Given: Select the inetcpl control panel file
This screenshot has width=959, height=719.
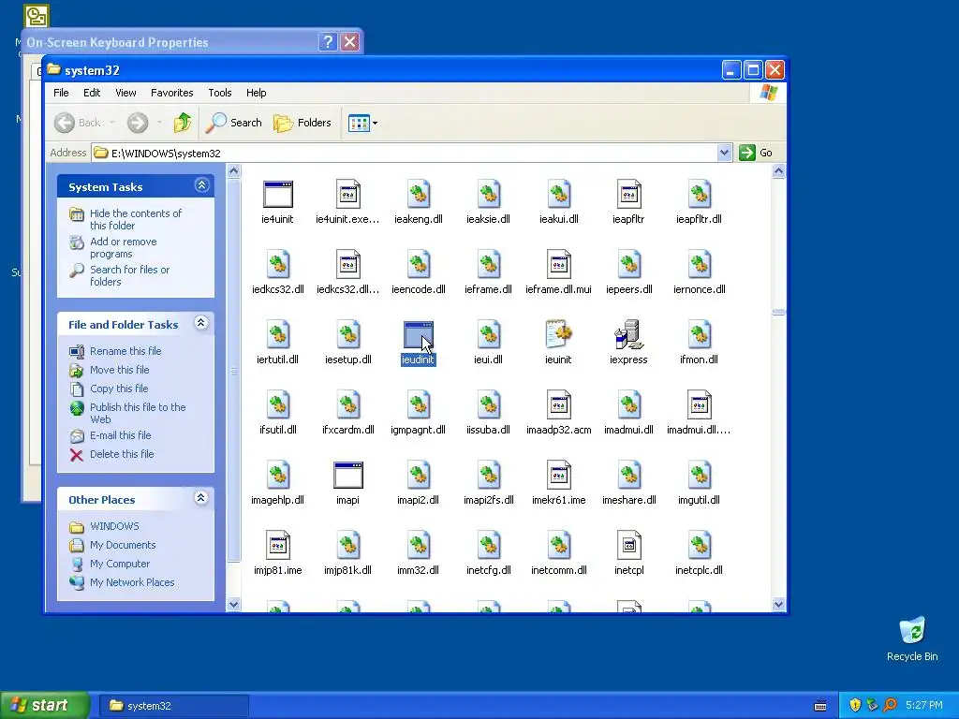Looking at the screenshot, I should point(628,546).
